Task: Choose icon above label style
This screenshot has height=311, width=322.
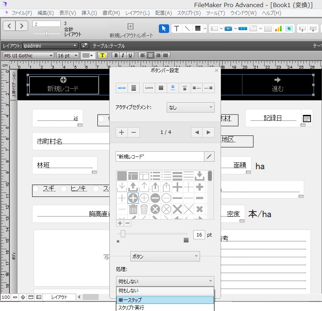Action: click(x=173, y=88)
